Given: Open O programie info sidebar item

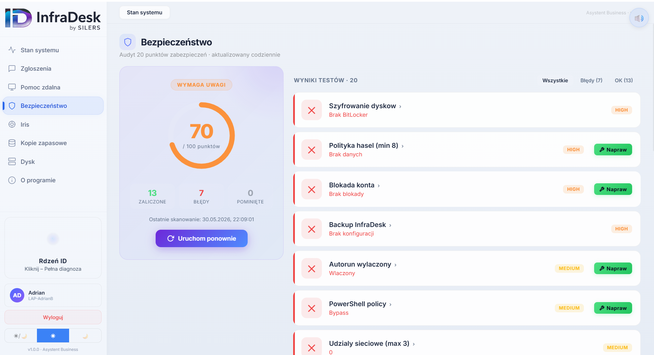Looking at the screenshot, I should (53, 180).
